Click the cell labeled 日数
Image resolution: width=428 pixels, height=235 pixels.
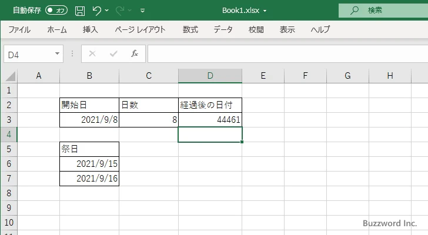(149, 105)
